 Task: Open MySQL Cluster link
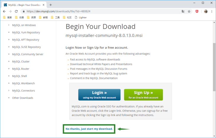click(21, 61)
